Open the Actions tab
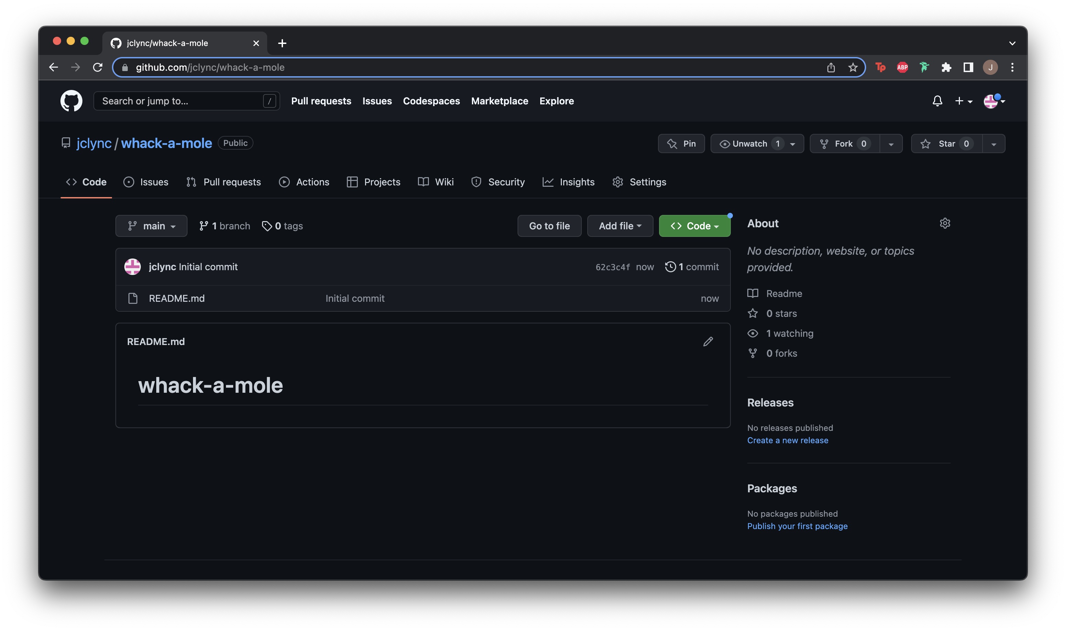This screenshot has width=1066, height=631. point(304,182)
